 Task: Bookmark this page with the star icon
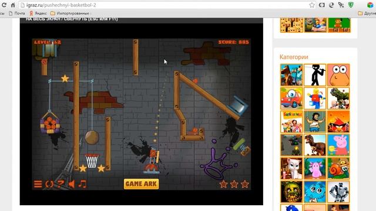[x=312, y=5]
